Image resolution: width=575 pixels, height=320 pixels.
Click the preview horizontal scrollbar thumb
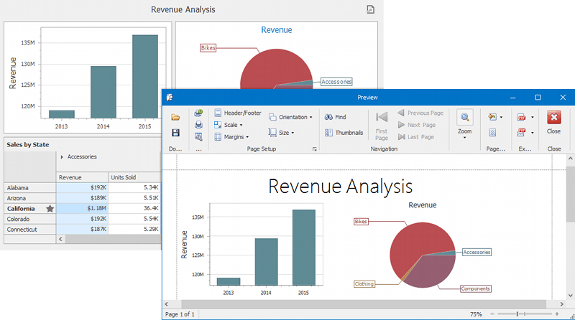(364, 304)
